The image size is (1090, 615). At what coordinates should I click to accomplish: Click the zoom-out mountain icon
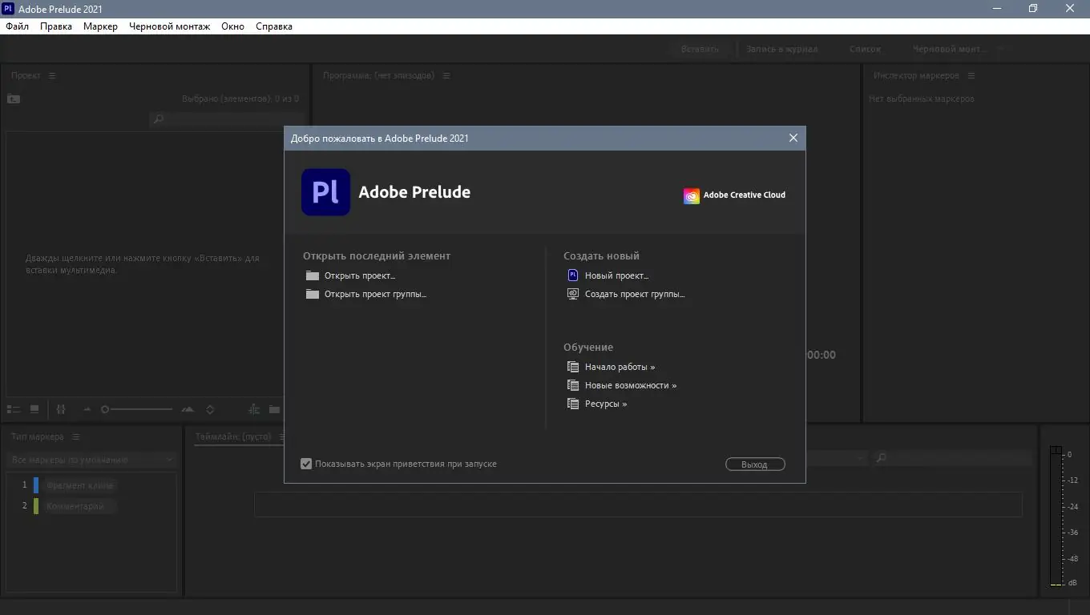(87, 409)
